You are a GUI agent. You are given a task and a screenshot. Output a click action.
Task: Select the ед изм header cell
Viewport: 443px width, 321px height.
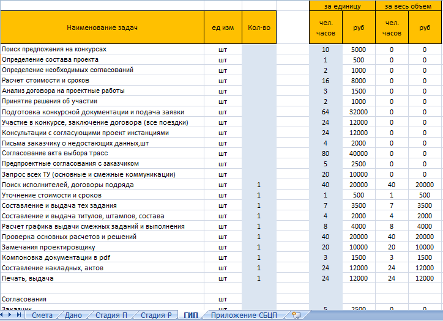(x=223, y=28)
